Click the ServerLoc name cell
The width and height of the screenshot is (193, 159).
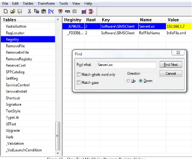152,26
